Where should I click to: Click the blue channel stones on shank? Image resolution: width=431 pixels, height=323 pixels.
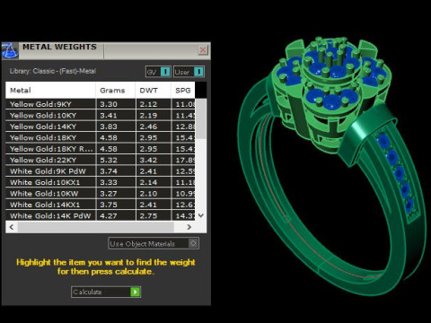[x=397, y=173]
